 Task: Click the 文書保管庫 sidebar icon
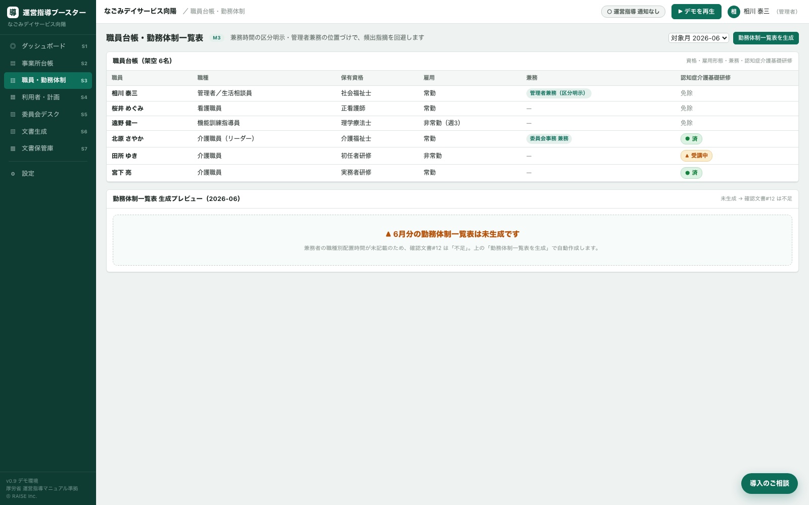[13, 148]
